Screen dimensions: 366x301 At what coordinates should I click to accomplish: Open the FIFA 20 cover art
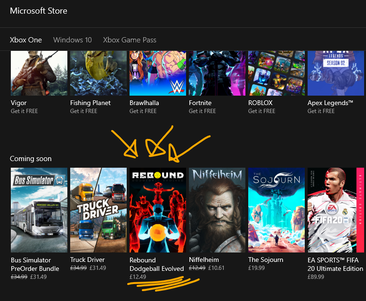pos(336,210)
